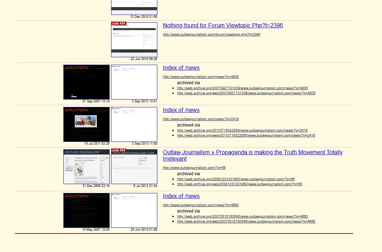Viewport: 382px width, 252px height.
Task: Open the 15 May 2007 15:05 thumbnail
Action: (x=87, y=211)
